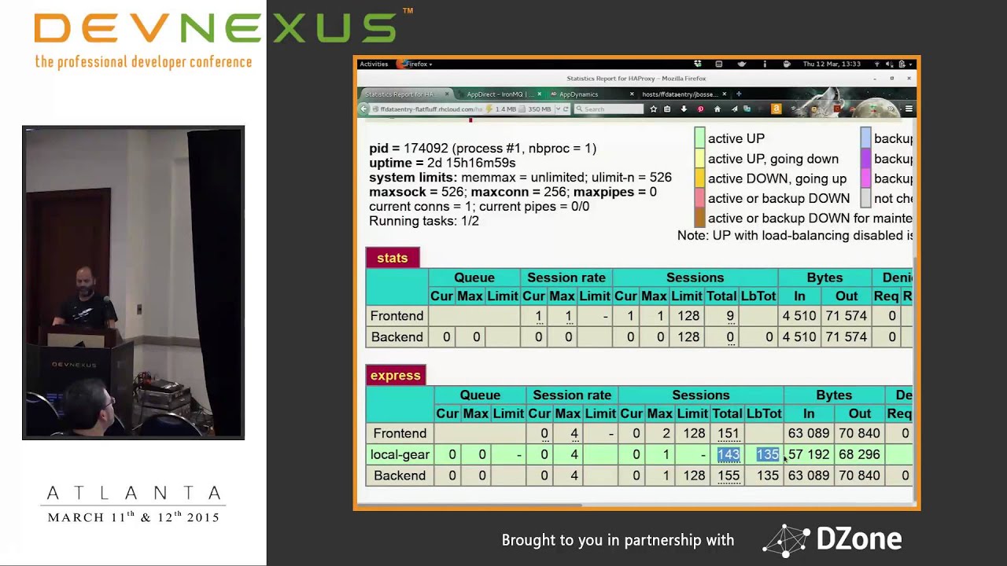Click the 'active UP, going down' yellow swatch
The height and width of the screenshot is (566, 1007).
pyautogui.click(x=699, y=159)
